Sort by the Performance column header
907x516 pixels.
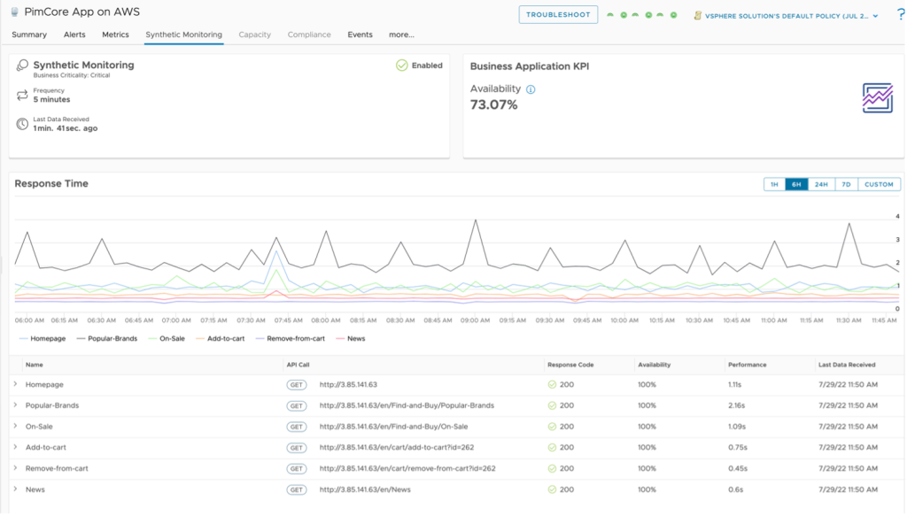coord(748,366)
